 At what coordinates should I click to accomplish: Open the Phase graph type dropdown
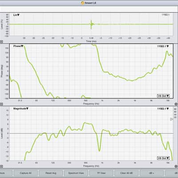click(18, 46)
